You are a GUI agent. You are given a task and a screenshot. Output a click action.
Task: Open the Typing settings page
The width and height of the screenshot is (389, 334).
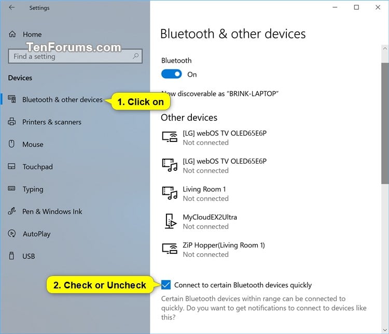[x=33, y=189]
